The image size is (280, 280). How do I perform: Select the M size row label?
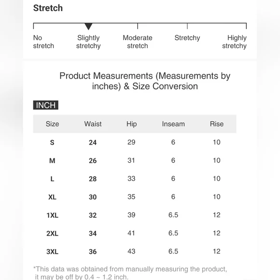pos(52,161)
